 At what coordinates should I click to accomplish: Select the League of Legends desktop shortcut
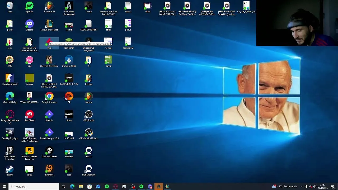[x=49, y=25]
